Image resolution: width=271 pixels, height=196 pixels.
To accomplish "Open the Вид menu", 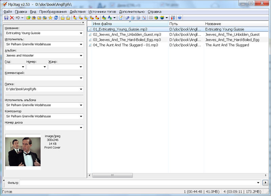I will (x=33, y=11).
